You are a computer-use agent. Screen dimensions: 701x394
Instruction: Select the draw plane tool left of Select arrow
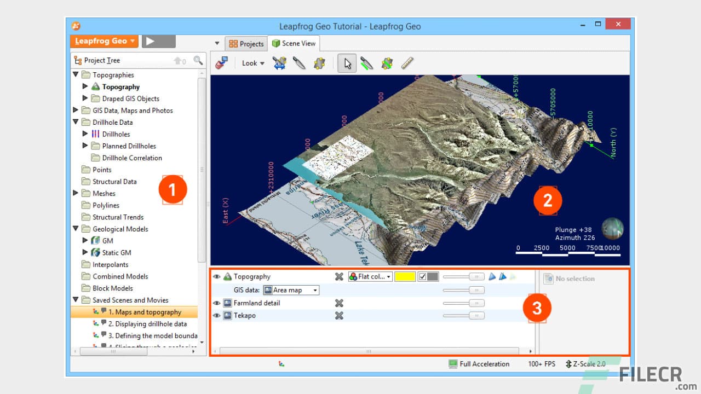320,63
